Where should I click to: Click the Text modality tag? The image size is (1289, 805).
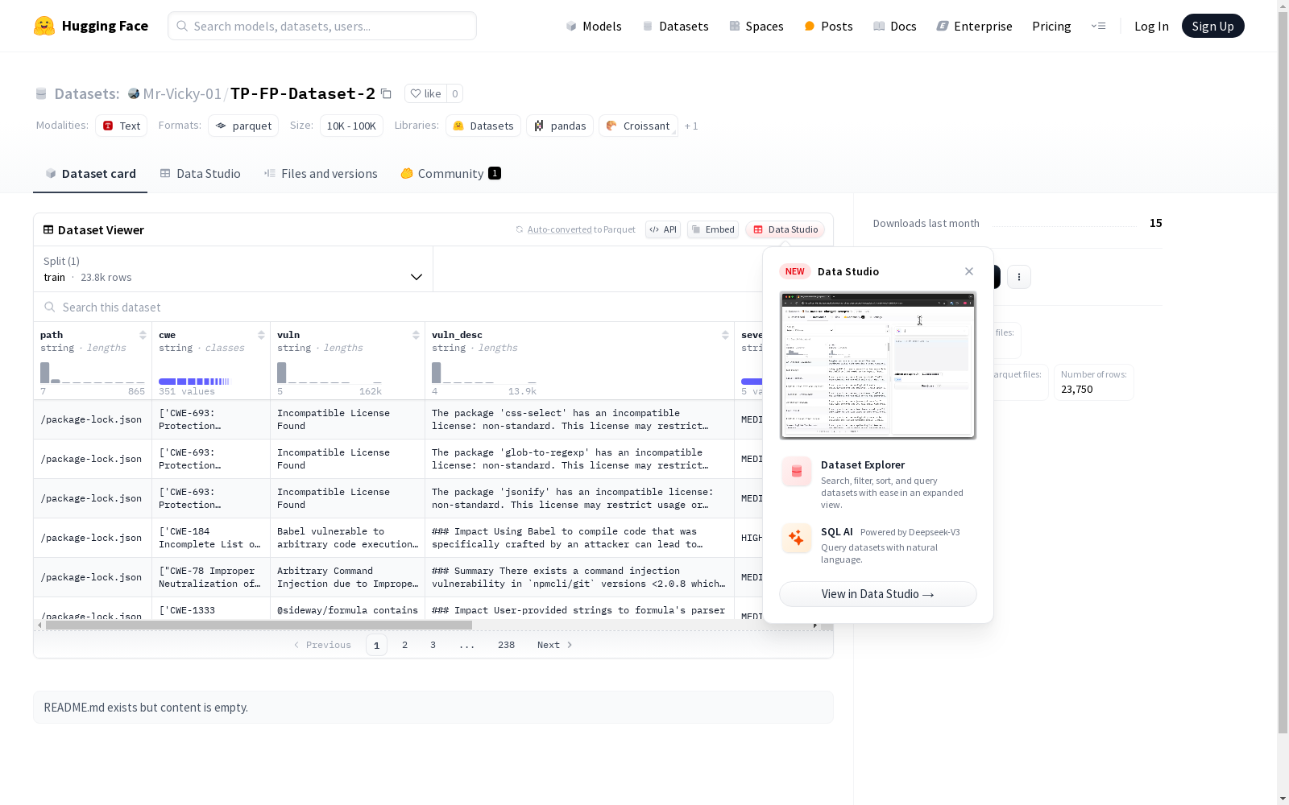point(121,126)
